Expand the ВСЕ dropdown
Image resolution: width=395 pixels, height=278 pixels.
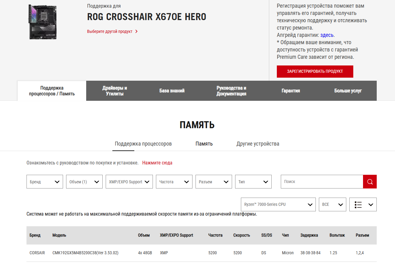coord(333,205)
